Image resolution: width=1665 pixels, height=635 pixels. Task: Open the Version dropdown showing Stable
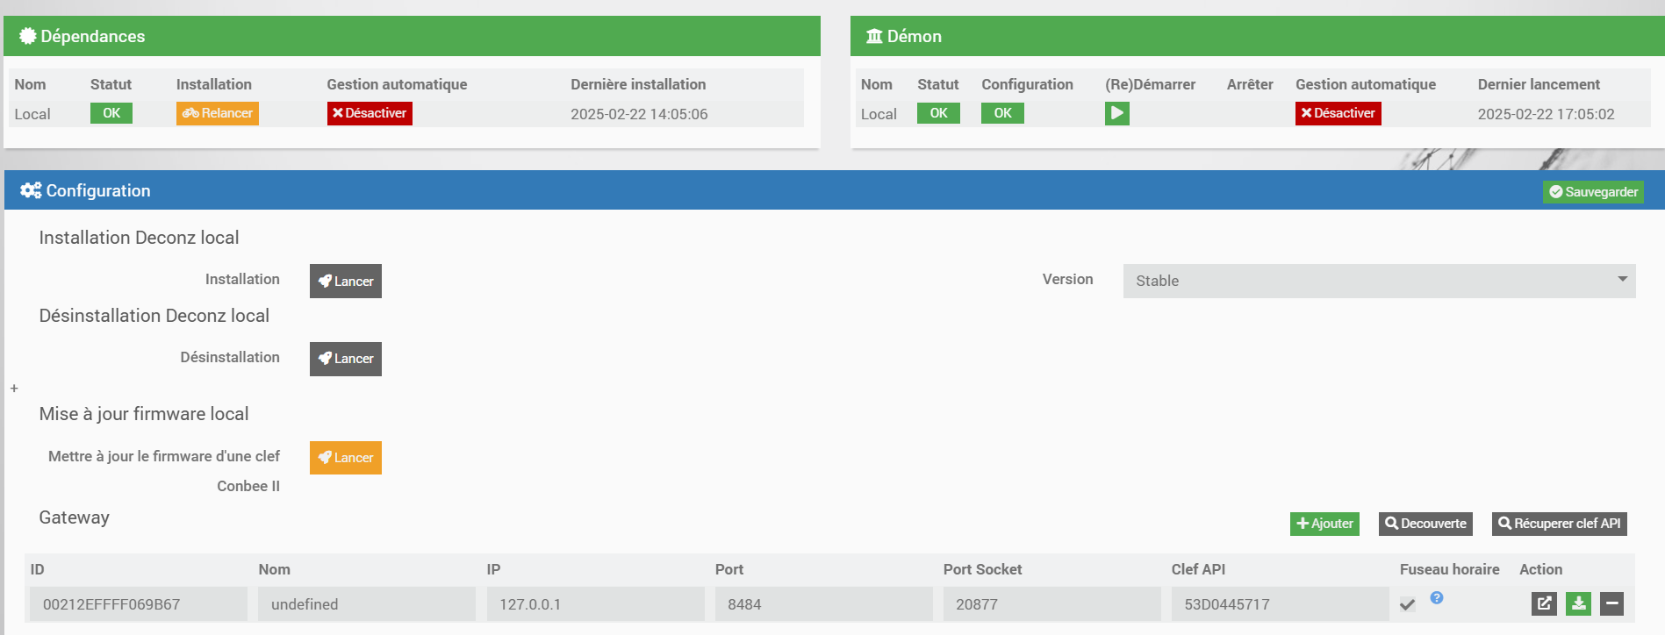(1379, 281)
